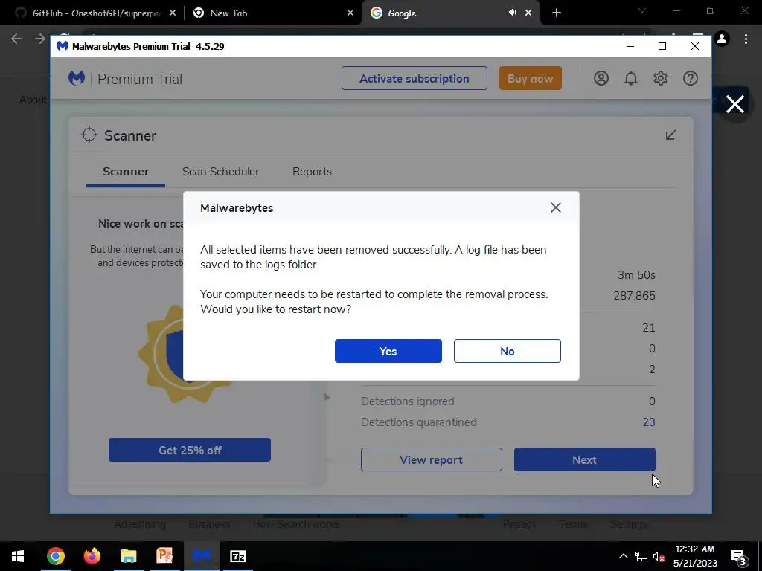Click the Chrome forward arrow
This screenshot has width=762, height=571.
[x=40, y=39]
